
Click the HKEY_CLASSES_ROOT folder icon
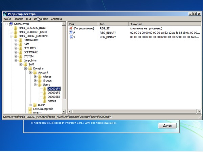coord(16,28)
